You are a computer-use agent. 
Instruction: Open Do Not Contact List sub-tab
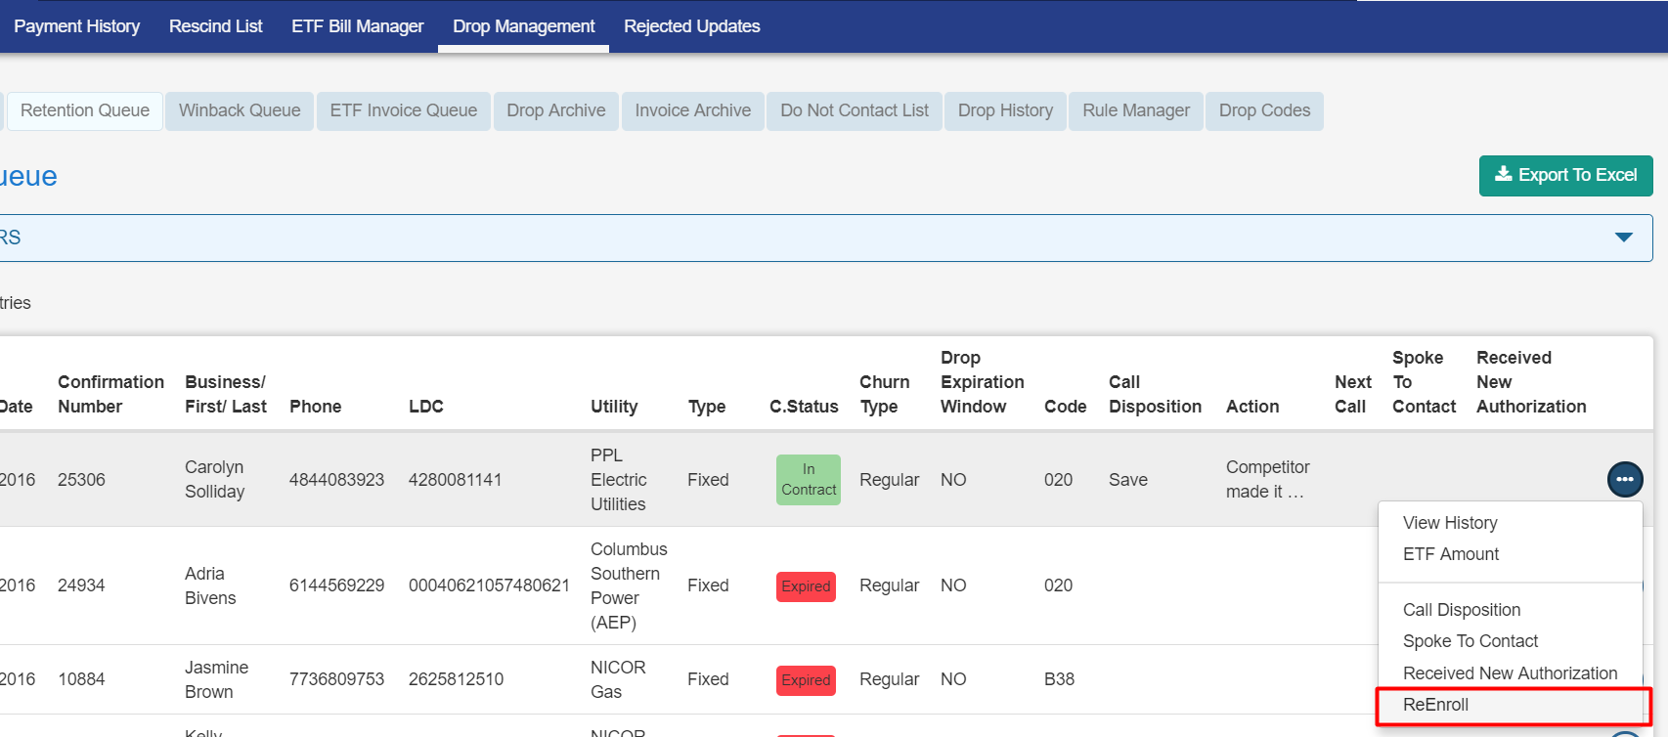(855, 110)
